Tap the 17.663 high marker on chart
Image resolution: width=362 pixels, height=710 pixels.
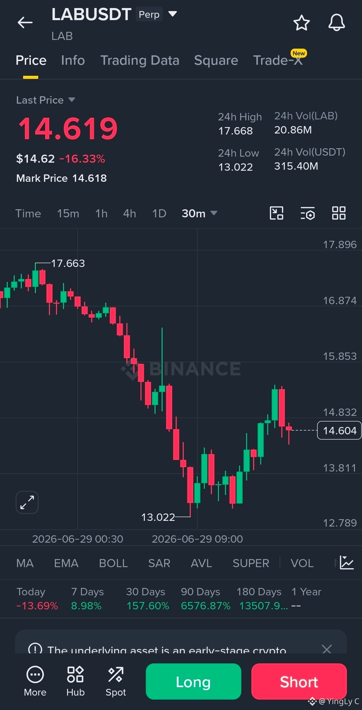[x=68, y=263]
